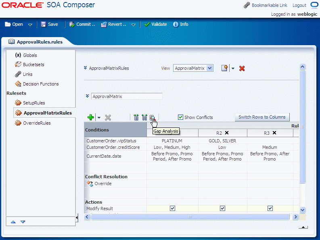
Task: Click the horizontal scrollbar right arrow
Action: tap(295, 217)
